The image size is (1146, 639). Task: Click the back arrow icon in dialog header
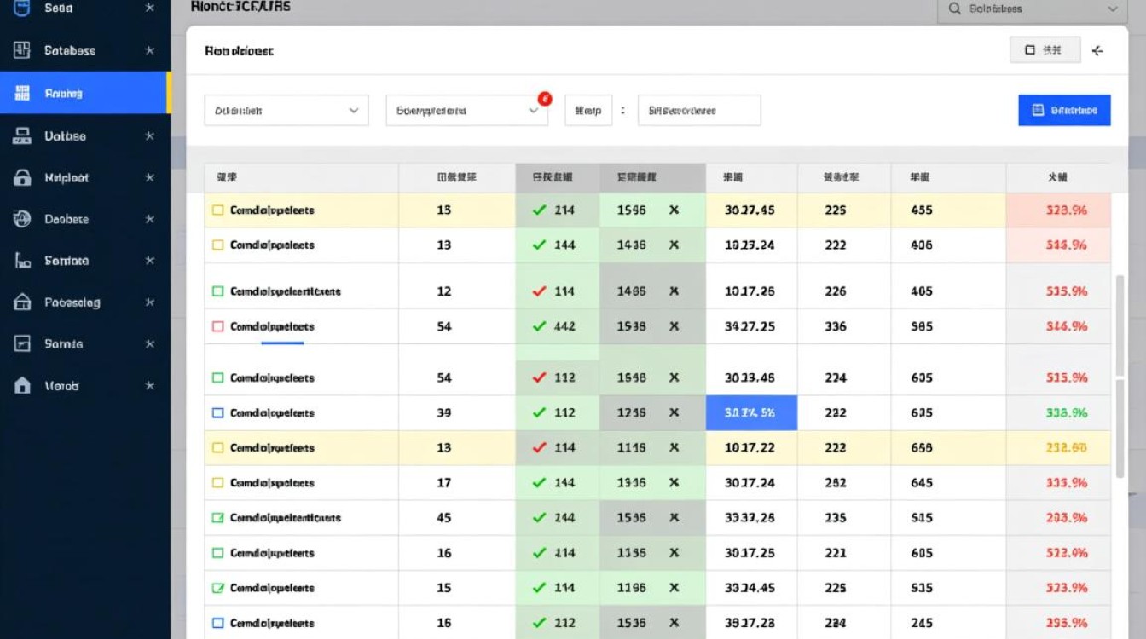tap(1097, 50)
